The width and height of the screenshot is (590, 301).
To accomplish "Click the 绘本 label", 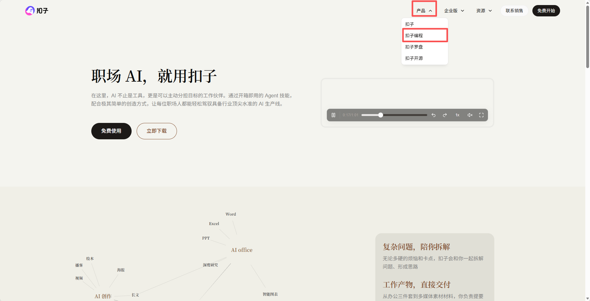I will click(x=90, y=259).
